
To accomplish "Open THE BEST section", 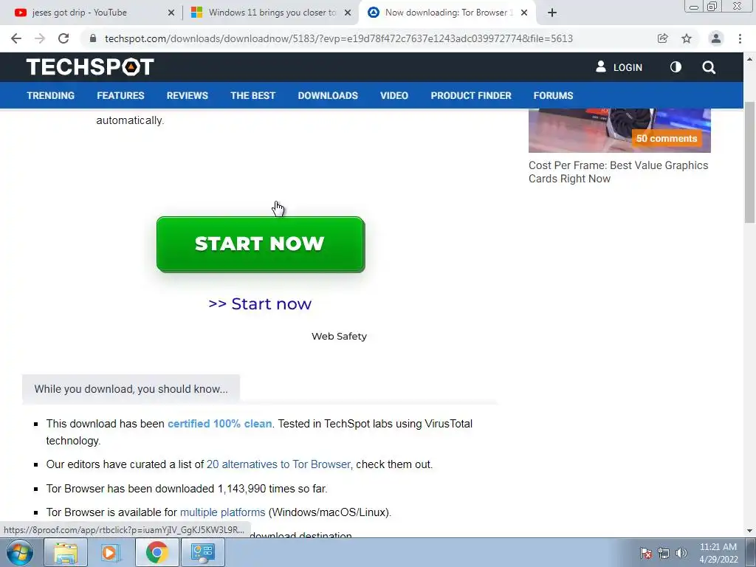I will [x=253, y=95].
